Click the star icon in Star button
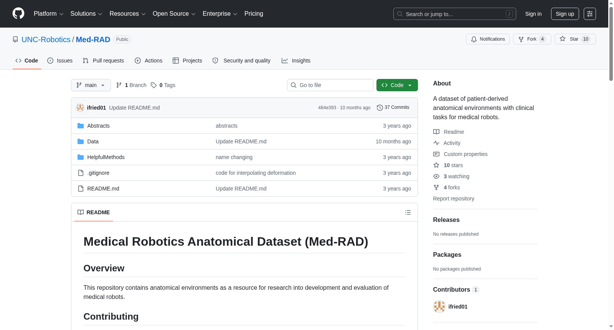 click(x=563, y=39)
